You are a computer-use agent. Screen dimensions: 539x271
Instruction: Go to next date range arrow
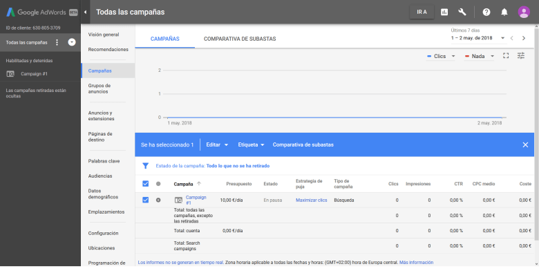pos(524,38)
